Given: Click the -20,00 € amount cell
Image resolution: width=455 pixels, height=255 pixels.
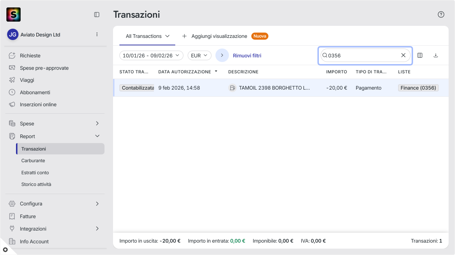Looking at the screenshot, I should 337,88.
